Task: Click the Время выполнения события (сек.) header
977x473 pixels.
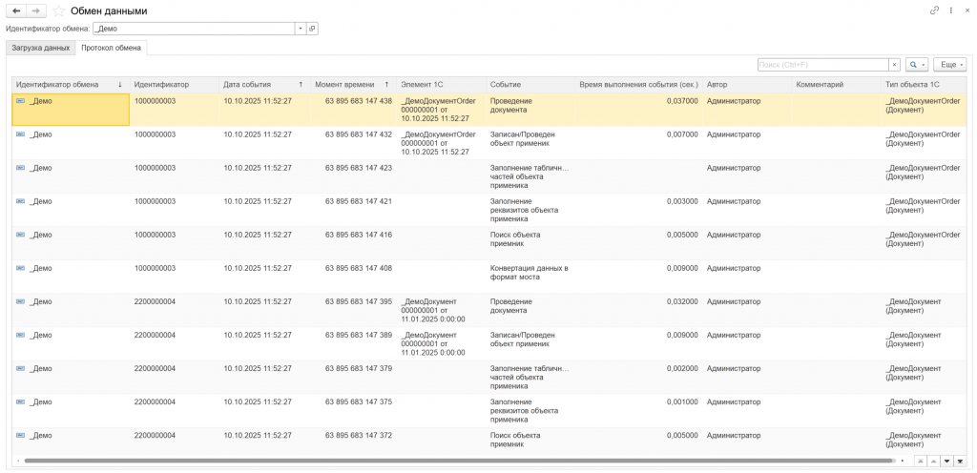Action: (x=638, y=85)
